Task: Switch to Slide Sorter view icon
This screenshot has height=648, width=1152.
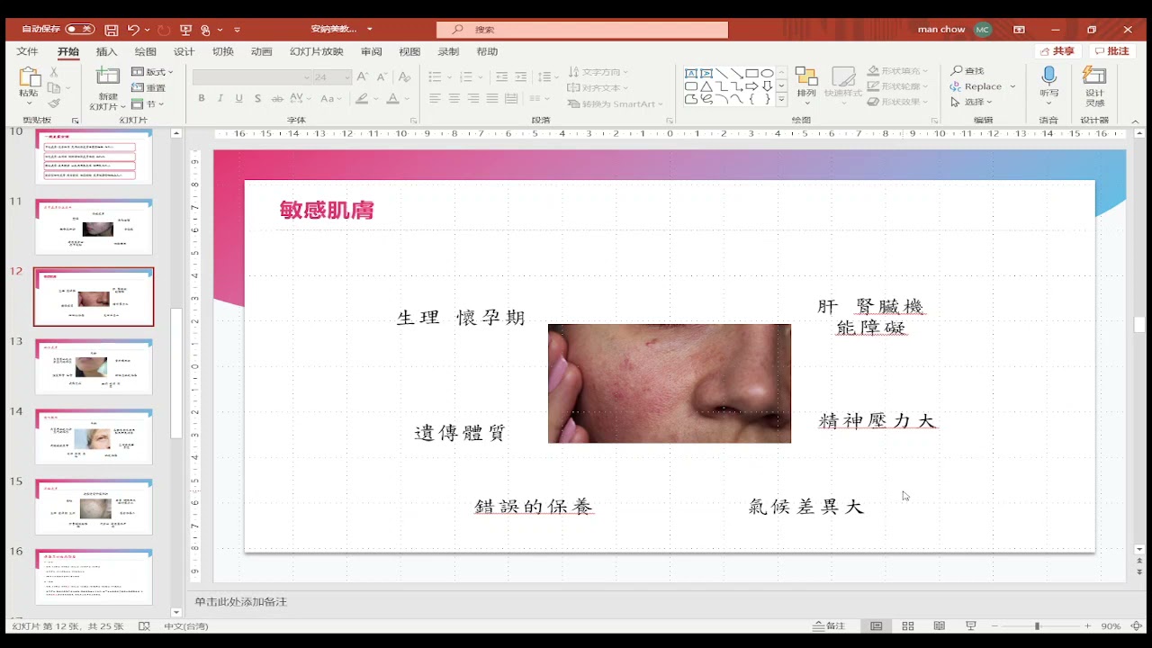Action: tap(908, 625)
